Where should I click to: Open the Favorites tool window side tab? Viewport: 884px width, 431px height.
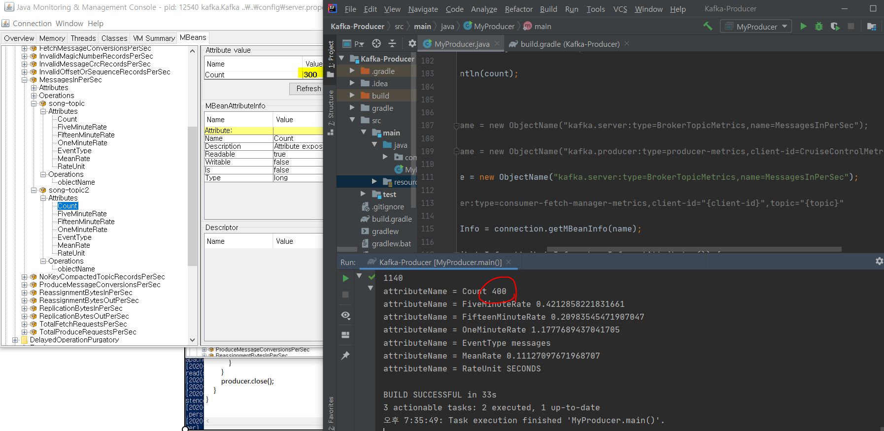point(331,413)
